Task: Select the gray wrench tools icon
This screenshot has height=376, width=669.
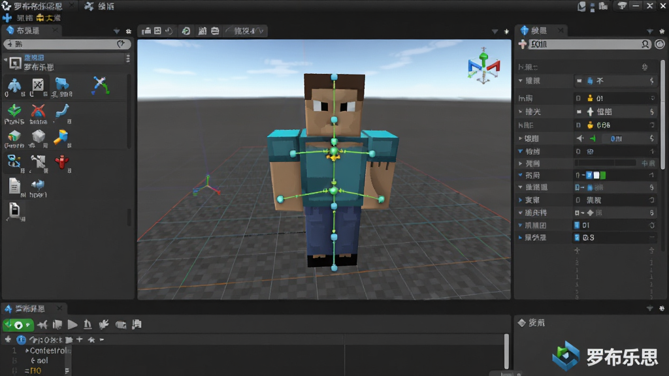Action: (x=38, y=162)
